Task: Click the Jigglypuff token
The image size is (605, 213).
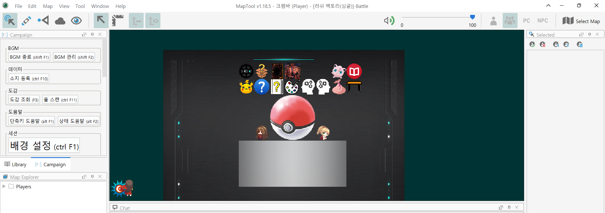Action: tap(338, 71)
